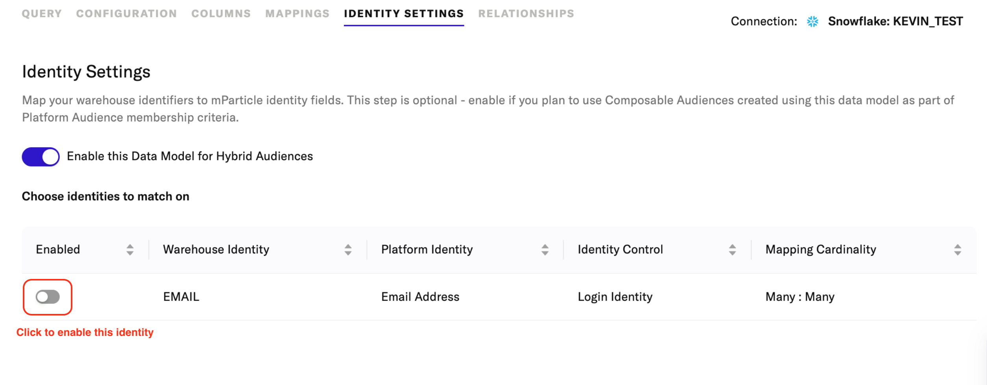The height and width of the screenshot is (385, 987).
Task: Click the Snowflake connection icon
Action: [x=812, y=22]
